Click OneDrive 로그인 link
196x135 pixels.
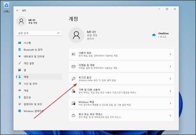[x=163, y=37]
